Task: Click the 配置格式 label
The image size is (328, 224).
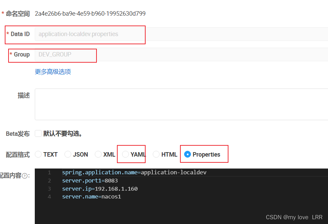Action: coord(18,155)
